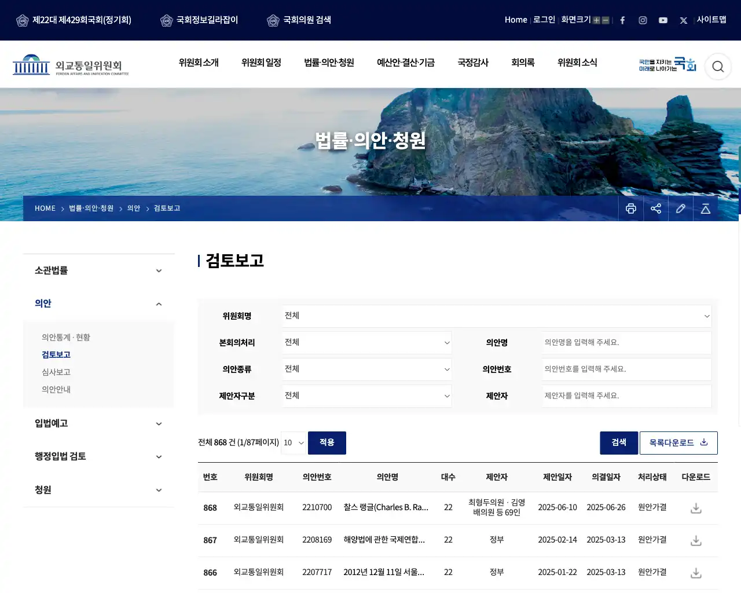Open the 국정감사 menu
Screen dimensions: 741x593
(473, 63)
